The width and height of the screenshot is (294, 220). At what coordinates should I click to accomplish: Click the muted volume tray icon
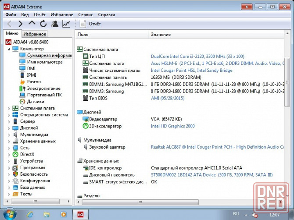point(255,215)
